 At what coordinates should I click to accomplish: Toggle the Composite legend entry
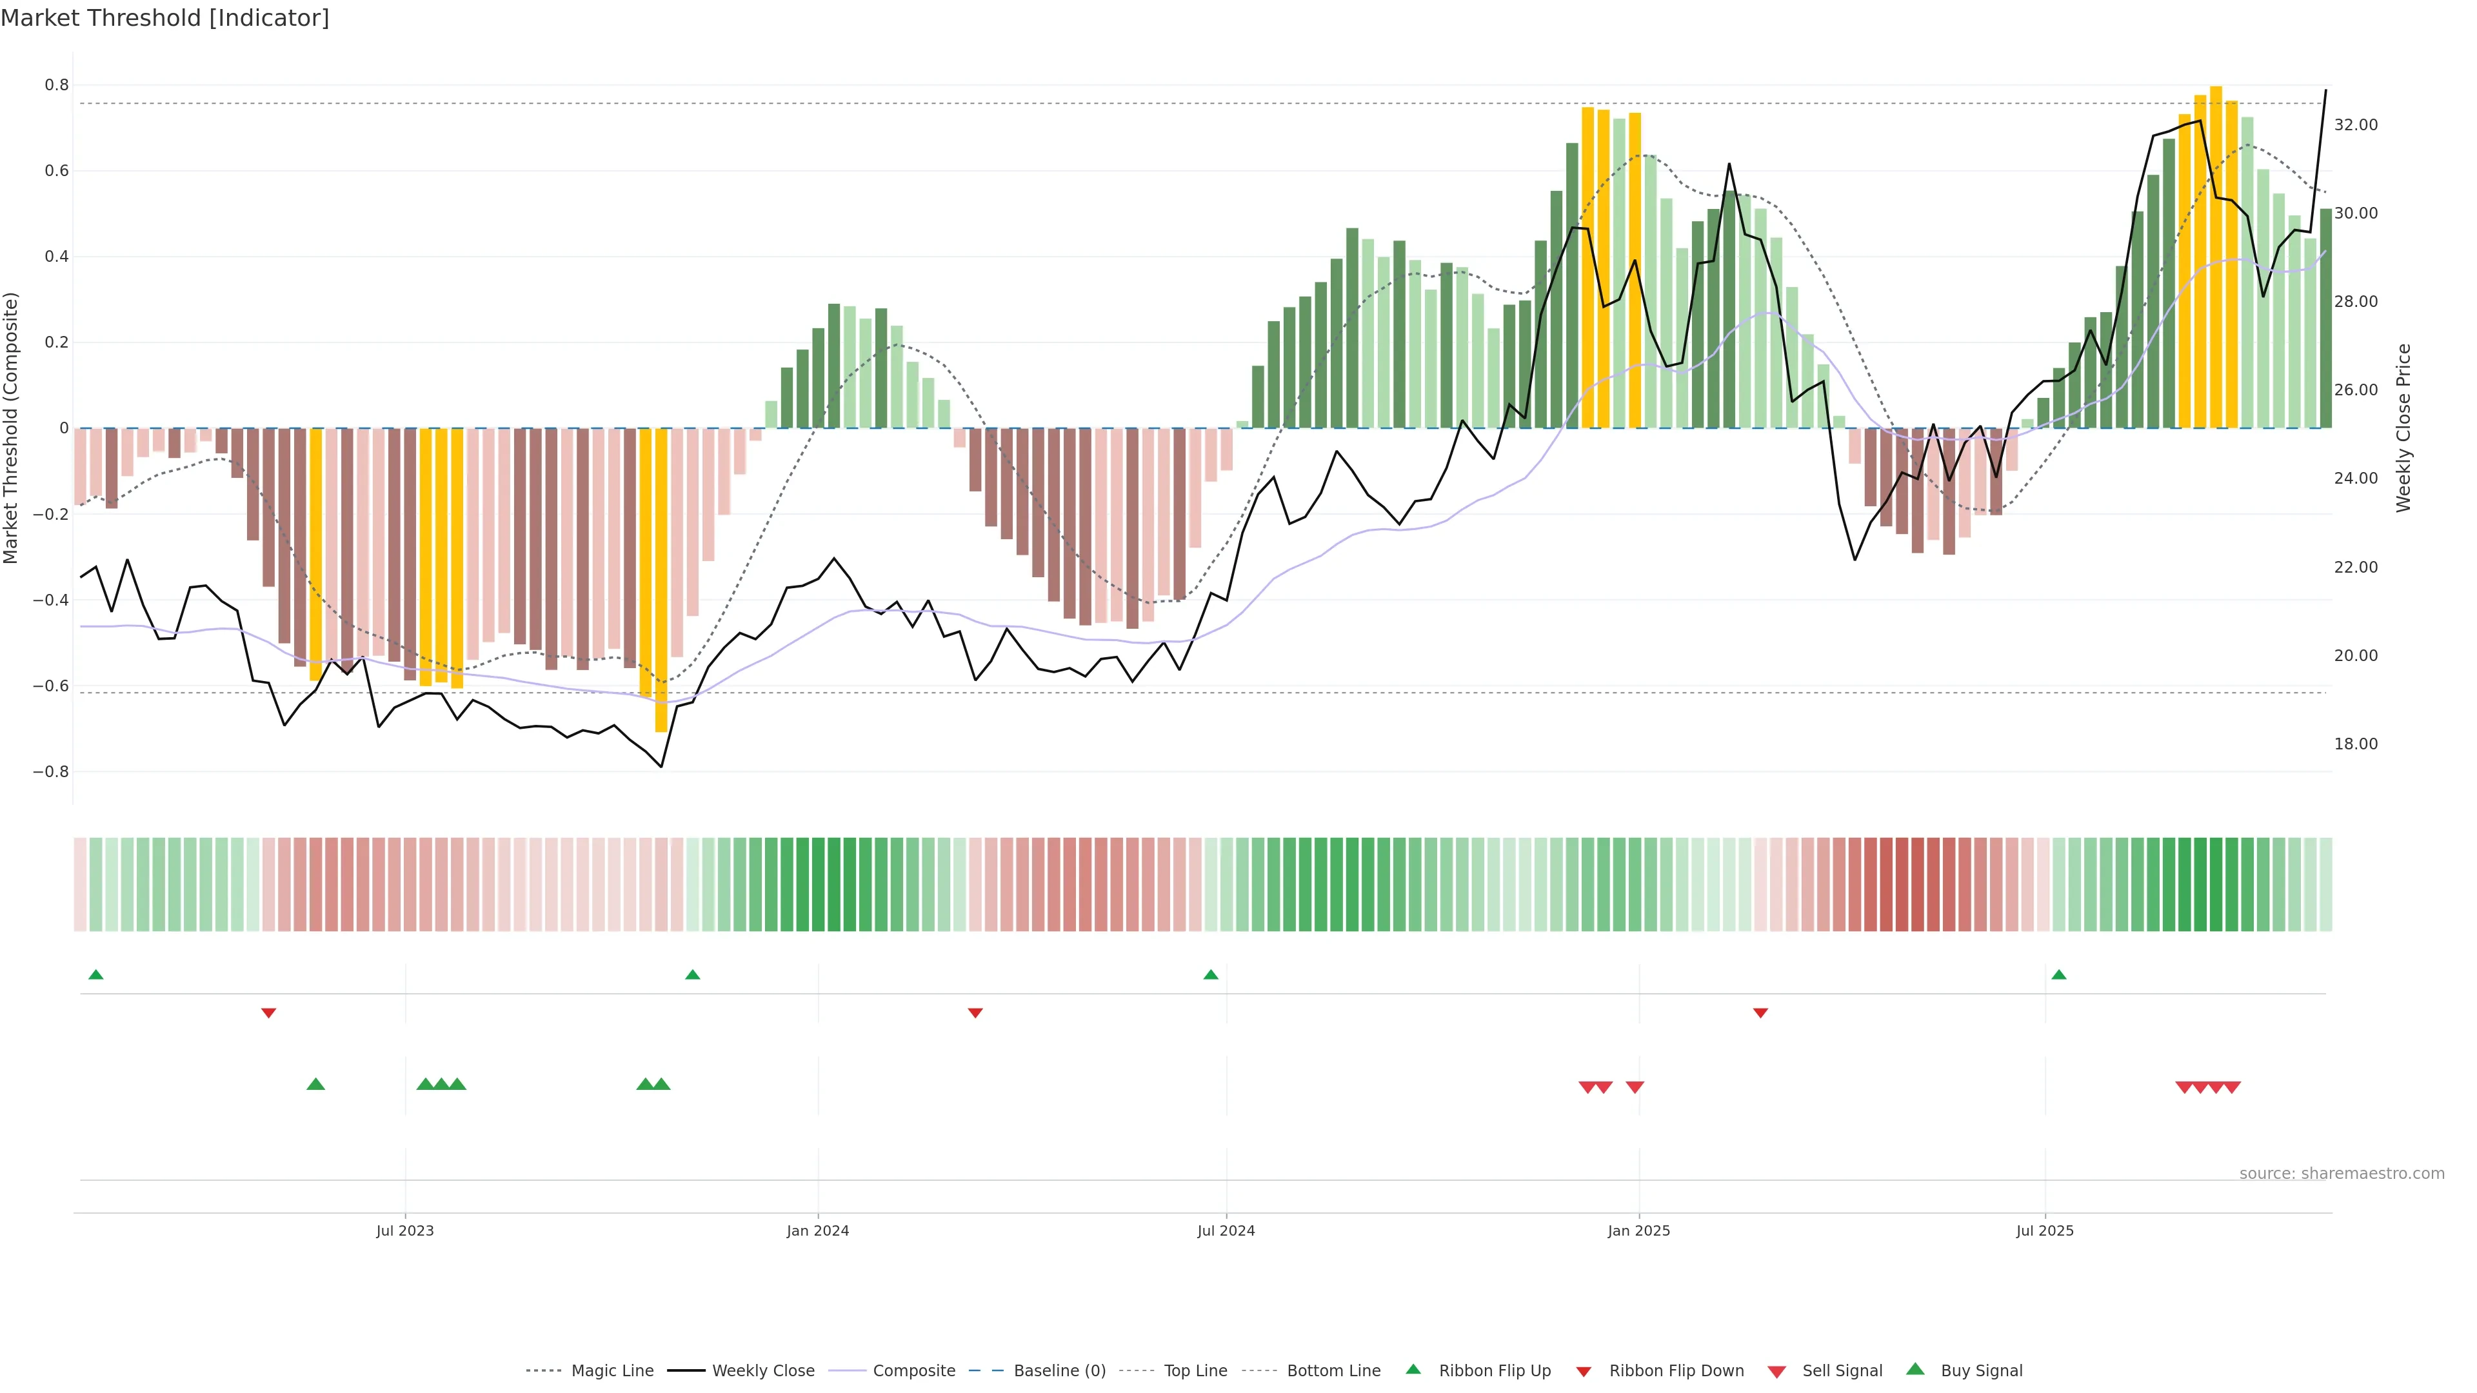913,1371
